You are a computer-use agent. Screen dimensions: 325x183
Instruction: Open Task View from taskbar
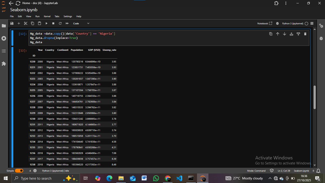click(x=86, y=178)
